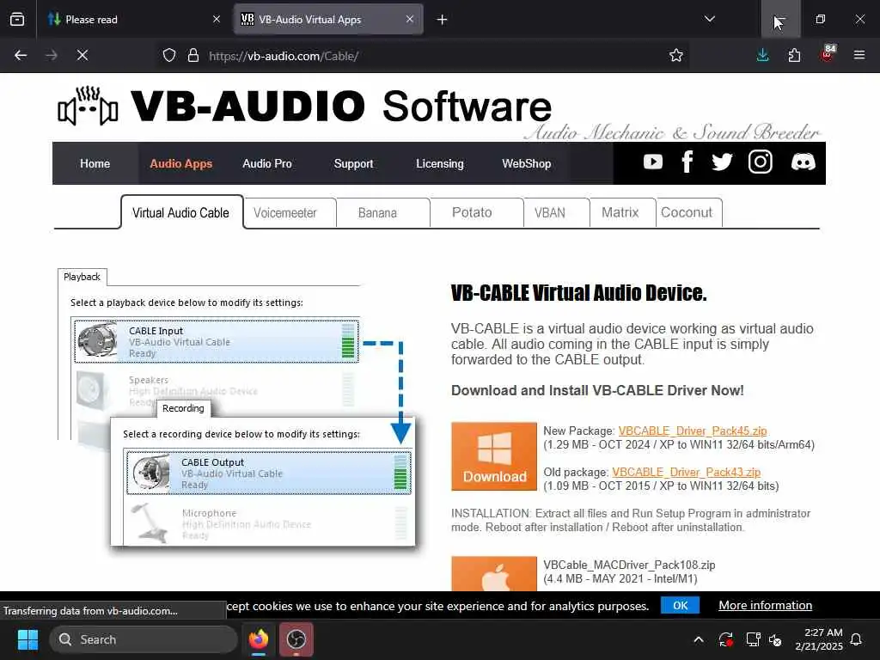Stop loading the page
880x660 pixels.
pos(82,56)
